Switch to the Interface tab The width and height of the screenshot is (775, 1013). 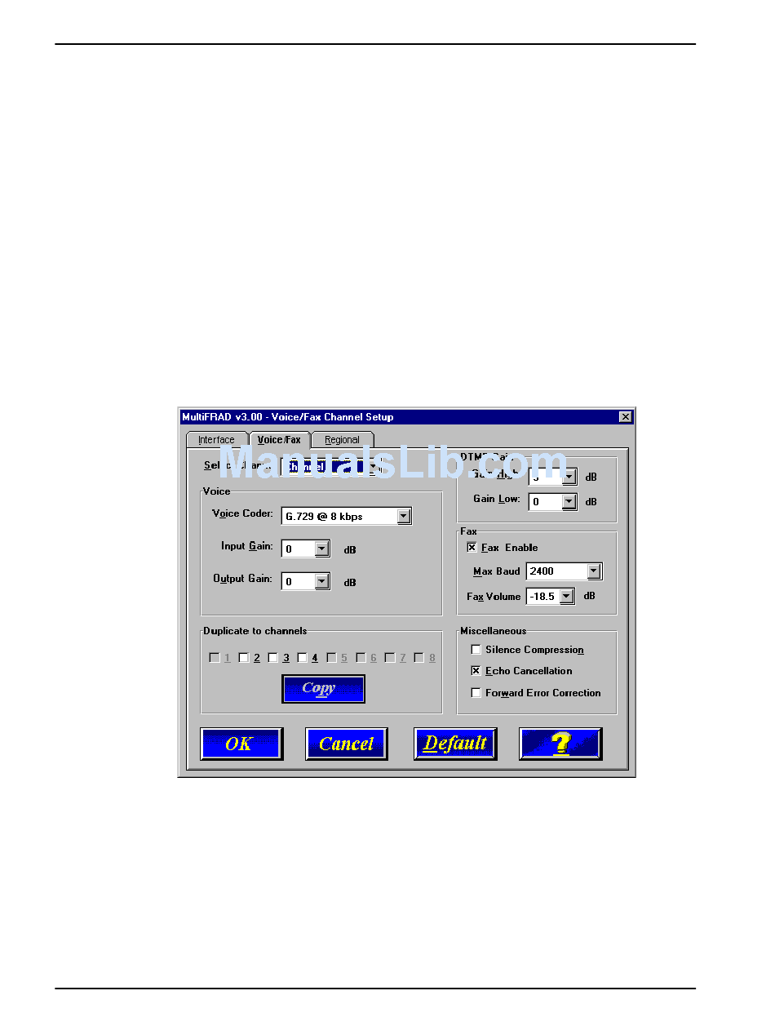point(216,440)
